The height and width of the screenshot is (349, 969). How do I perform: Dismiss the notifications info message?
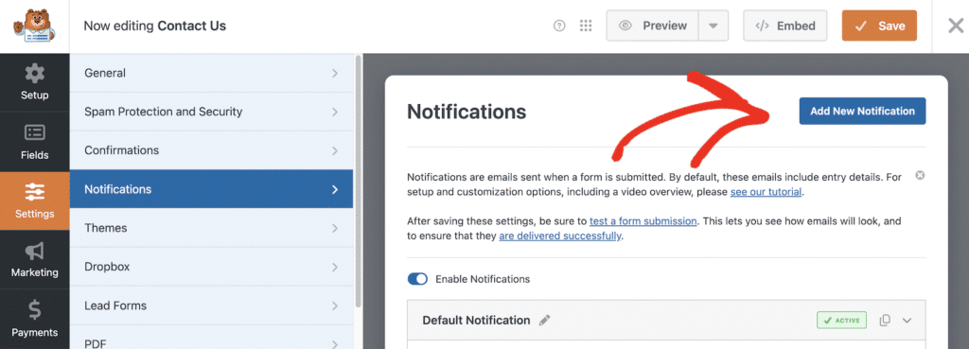click(x=920, y=176)
